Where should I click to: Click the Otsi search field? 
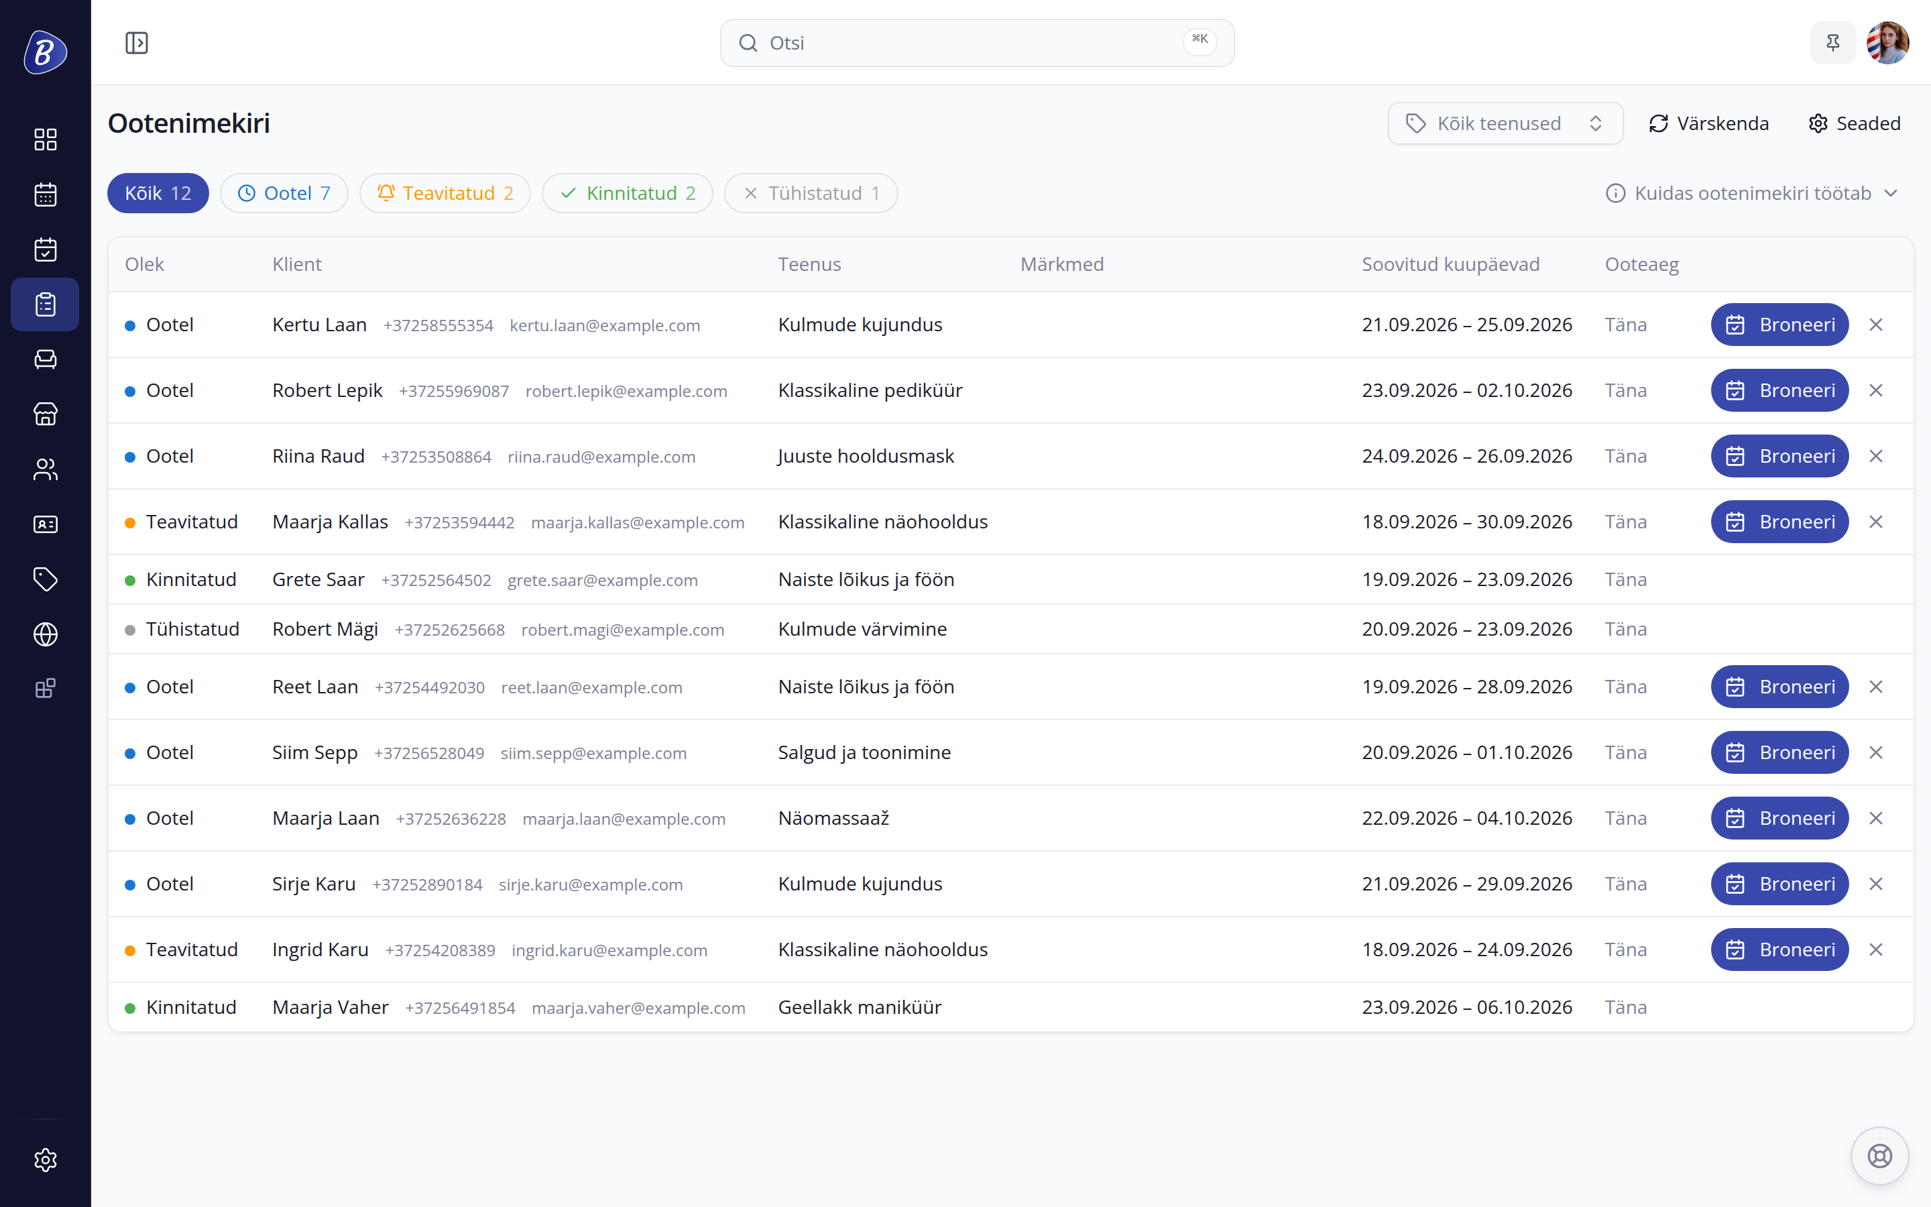click(x=977, y=43)
